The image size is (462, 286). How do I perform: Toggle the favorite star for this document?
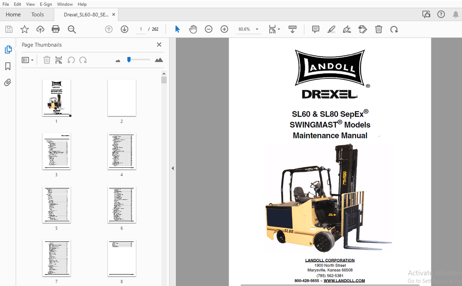click(24, 29)
